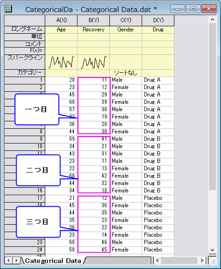Image resolution: width=221 pixels, height=269 pixels.
Task: Select row header 8
Action: [25, 132]
